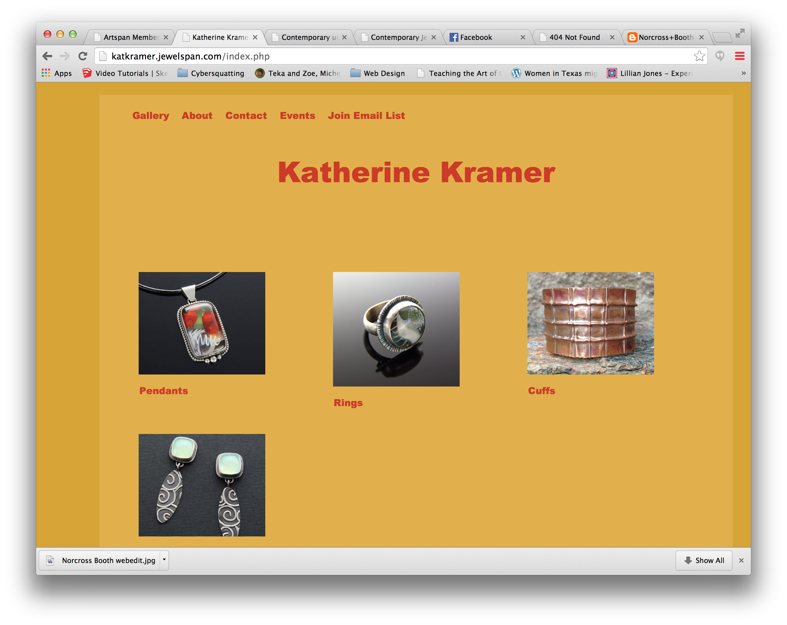Click Join Email List link

[366, 115]
